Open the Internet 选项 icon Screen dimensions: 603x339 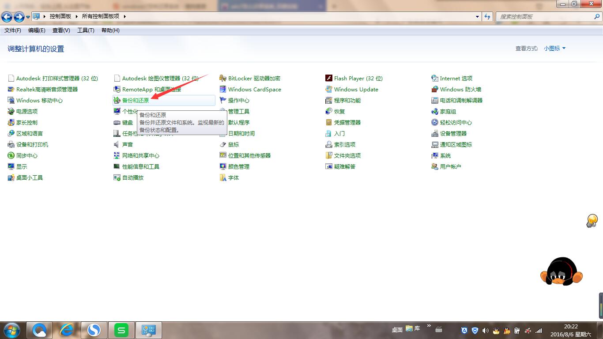coord(435,78)
